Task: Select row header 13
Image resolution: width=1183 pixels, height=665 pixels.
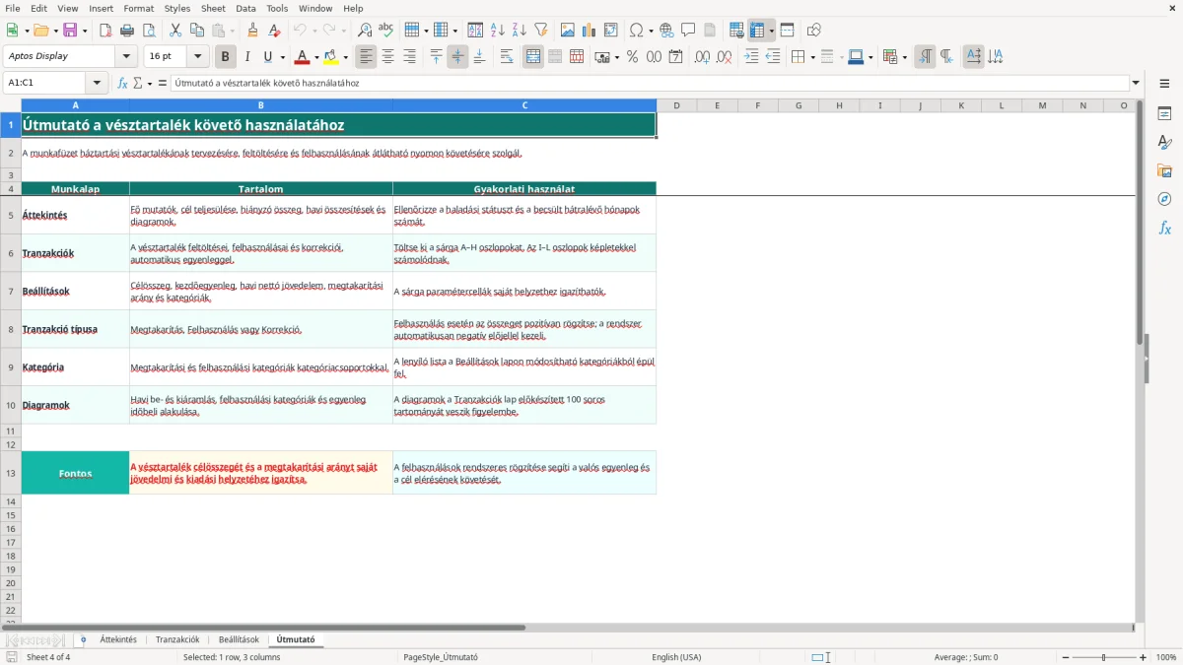Action: pos(11,473)
